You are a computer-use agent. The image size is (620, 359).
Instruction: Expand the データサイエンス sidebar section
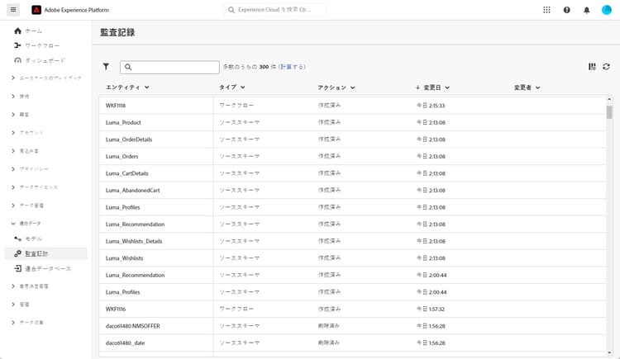(x=13, y=187)
